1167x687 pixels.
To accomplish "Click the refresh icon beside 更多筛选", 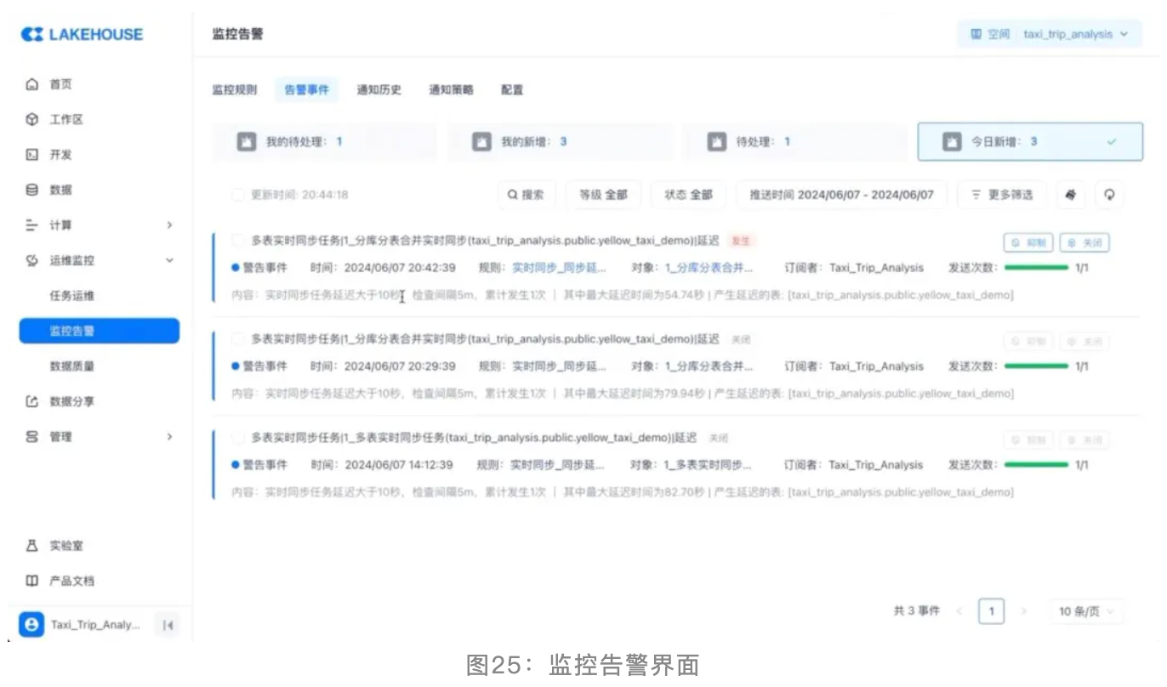I will point(1109,195).
